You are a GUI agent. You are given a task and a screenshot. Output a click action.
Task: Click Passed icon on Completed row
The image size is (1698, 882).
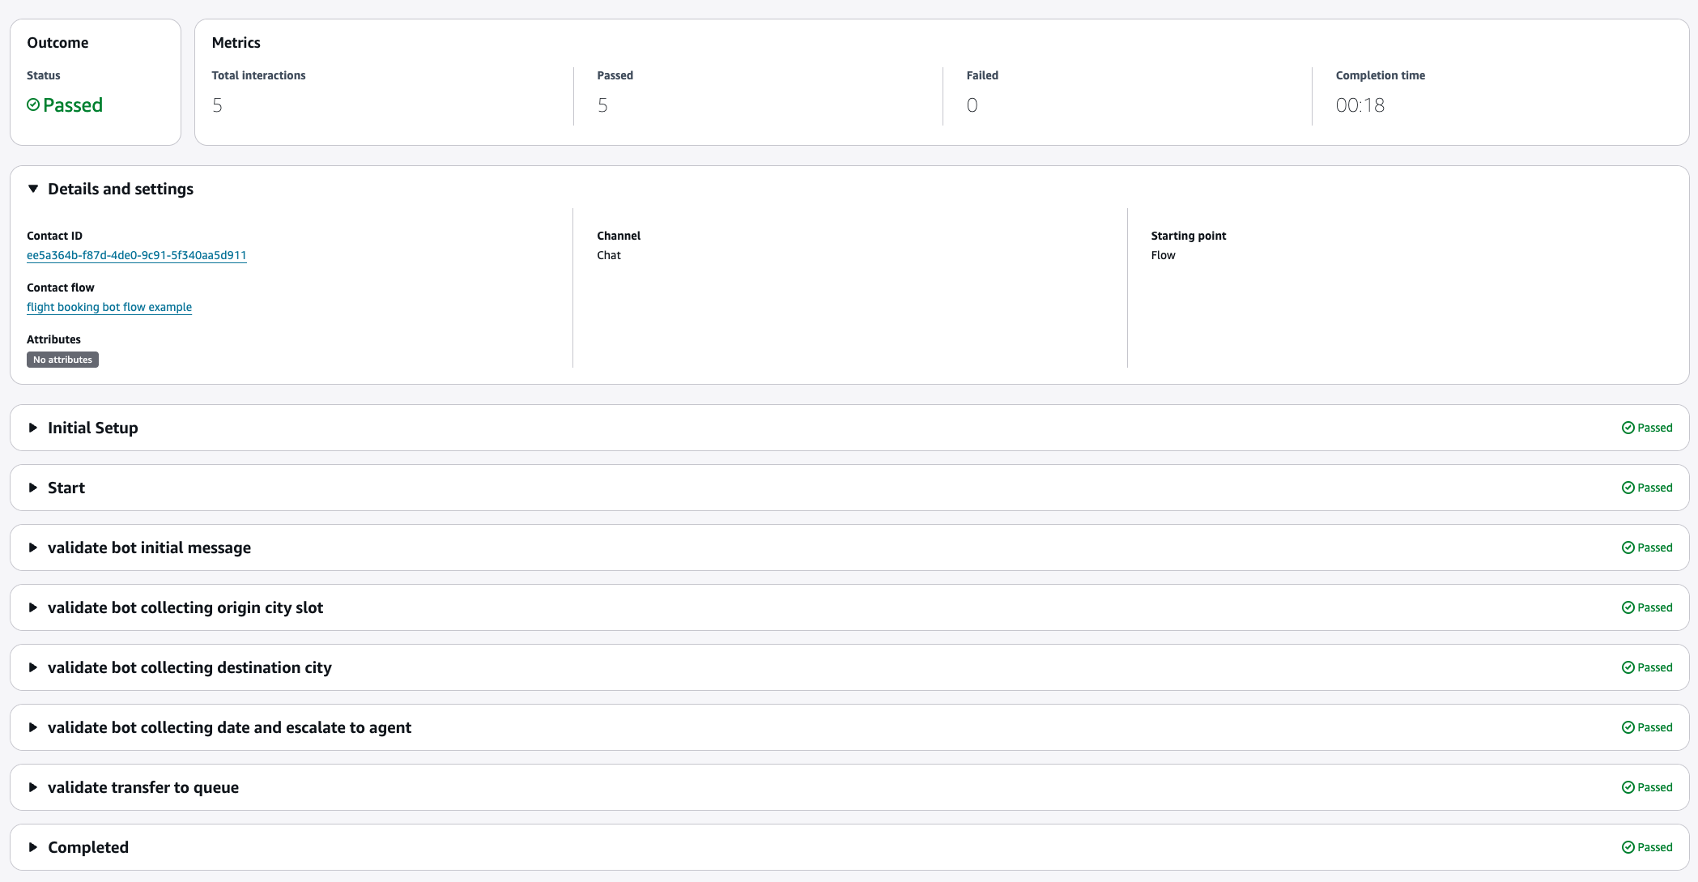coord(1628,847)
